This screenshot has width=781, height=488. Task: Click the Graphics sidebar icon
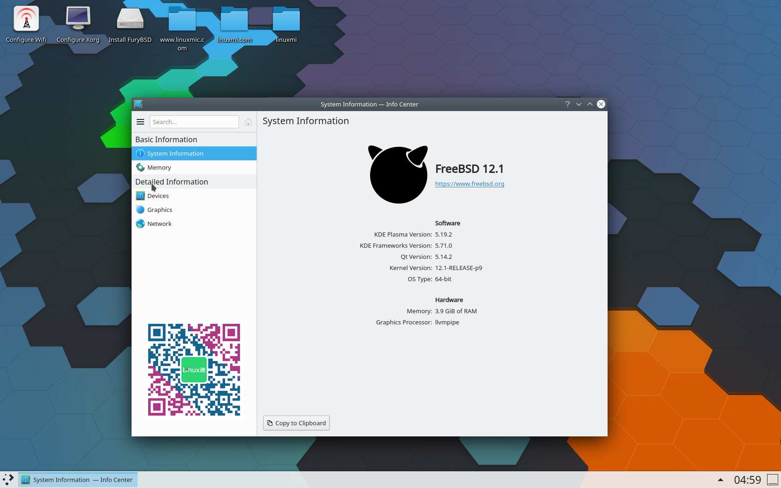pos(140,210)
